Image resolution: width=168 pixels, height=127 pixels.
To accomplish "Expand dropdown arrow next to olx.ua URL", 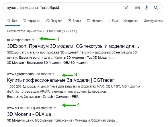I will tap(55, 108).
